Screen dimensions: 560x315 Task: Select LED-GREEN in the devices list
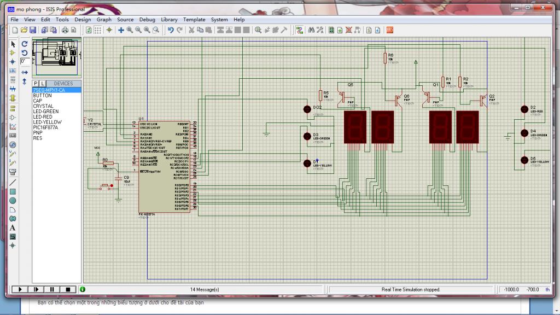point(45,112)
